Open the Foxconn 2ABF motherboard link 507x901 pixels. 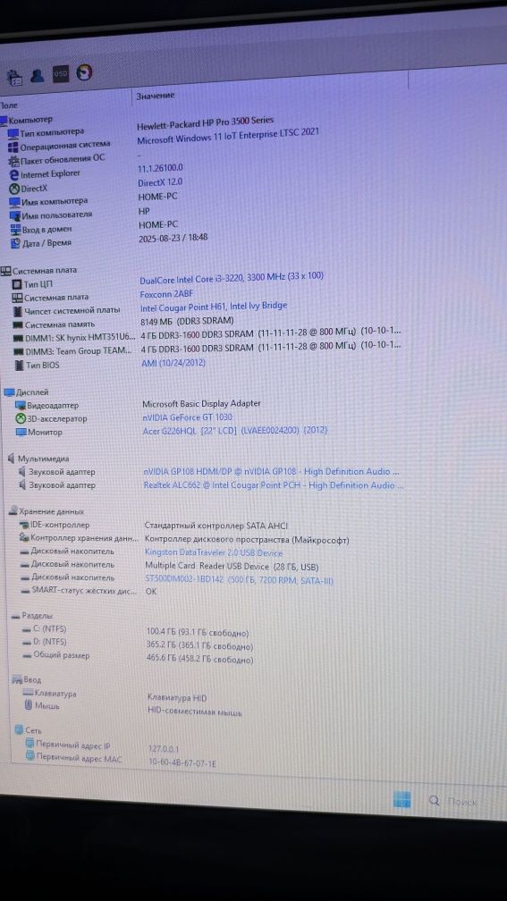coord(166,293)
